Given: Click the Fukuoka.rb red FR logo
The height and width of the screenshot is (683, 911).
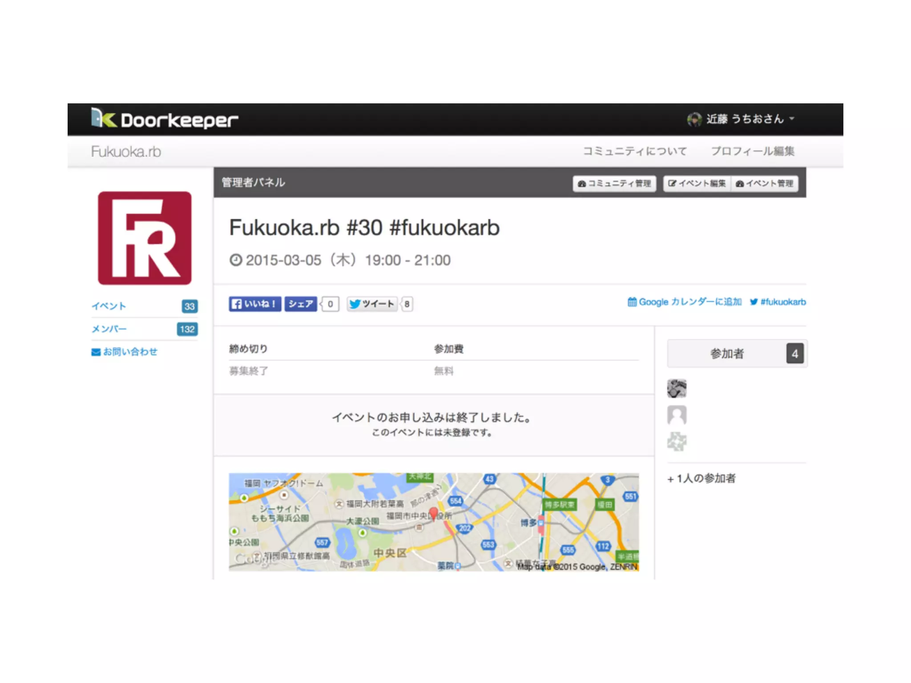Looking at the screenshot, I should [x=145, y=238].
